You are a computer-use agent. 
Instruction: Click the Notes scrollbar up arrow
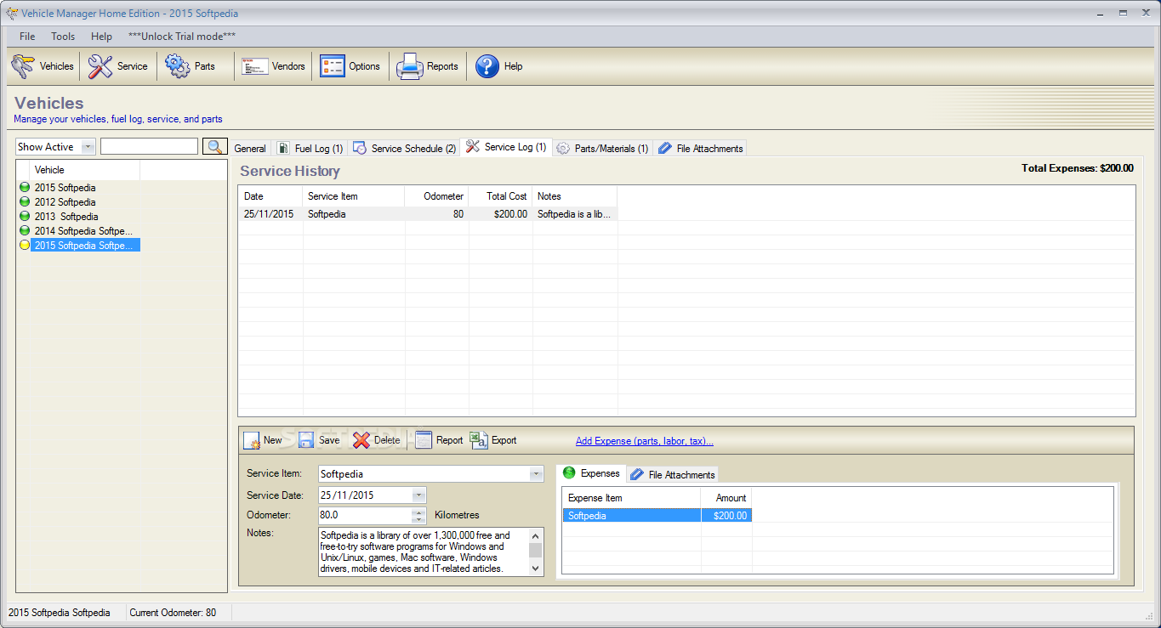click(535, 535)
